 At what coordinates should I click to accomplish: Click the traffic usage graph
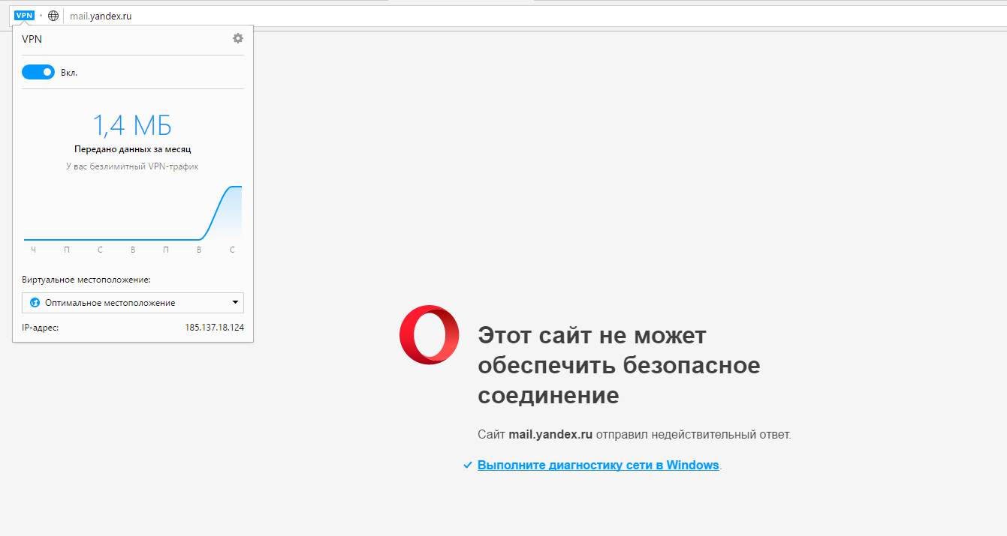click(x=133, y=213)
